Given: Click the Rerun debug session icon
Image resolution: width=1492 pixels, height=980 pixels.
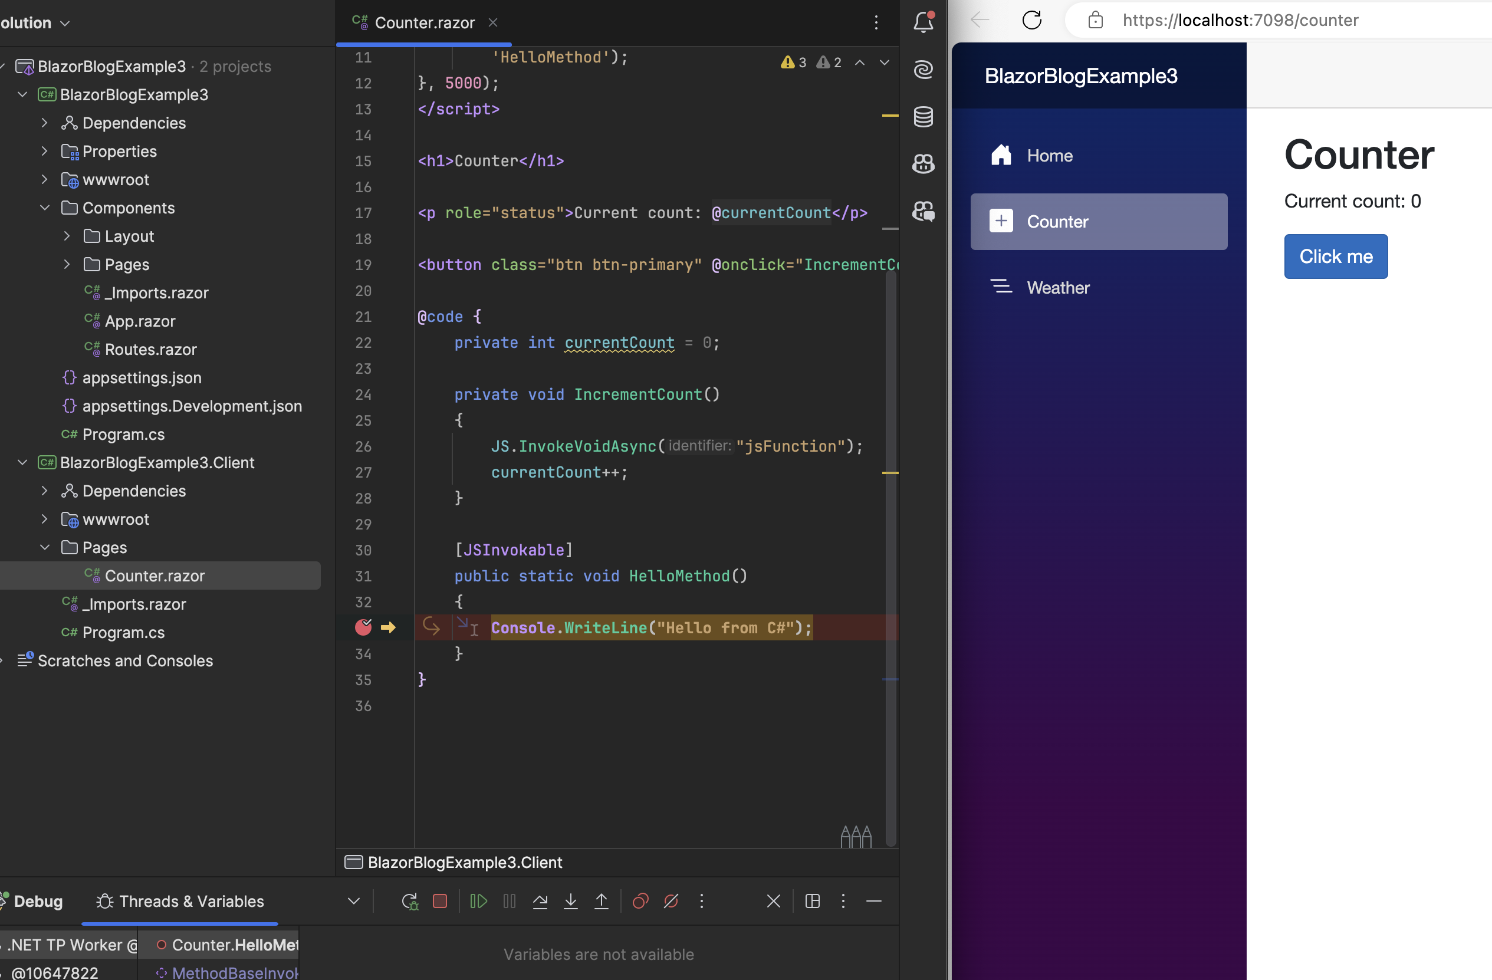Looking at the screenshot, I should click(x=409, y=902).
